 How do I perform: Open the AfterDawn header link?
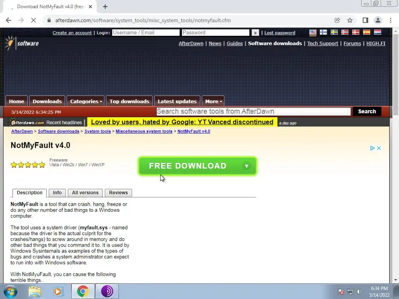(191, 44)
